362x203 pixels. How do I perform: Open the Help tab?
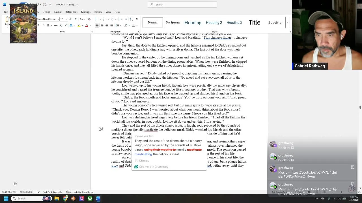117,12
